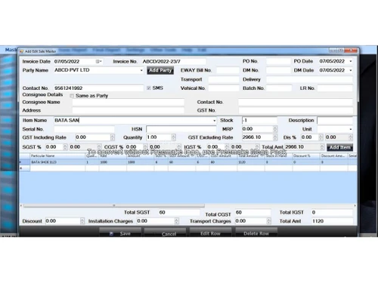
Task: Click the new empty grid row marker
Action: (x=25, y=168)
